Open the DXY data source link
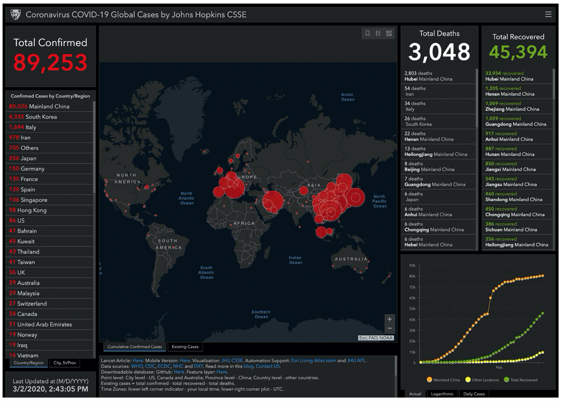Screen dimensions: 561x404 coord(199,366)
